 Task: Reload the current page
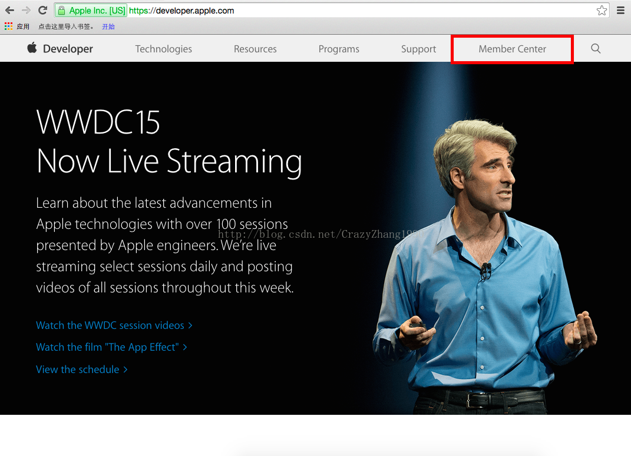(42, 10)
